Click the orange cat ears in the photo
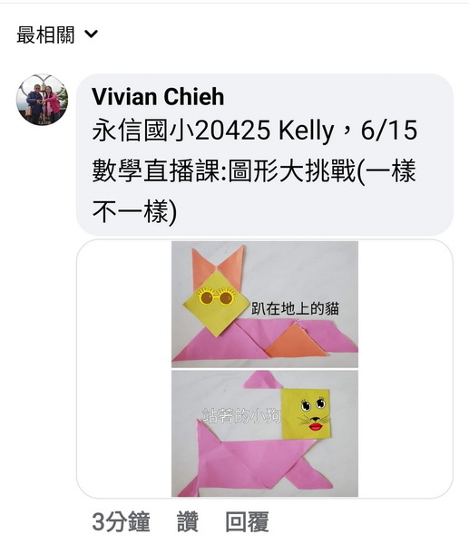The image size is (469, 544). (219, 265)
